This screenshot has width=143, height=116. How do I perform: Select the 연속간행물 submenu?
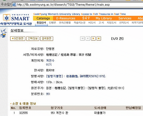click(x=65, y=23)
